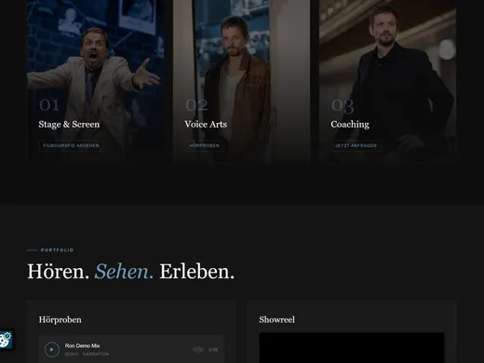Viewport: 484px width, 363px height.
Task: Click the Showreel video player
Action: [352, 348]
